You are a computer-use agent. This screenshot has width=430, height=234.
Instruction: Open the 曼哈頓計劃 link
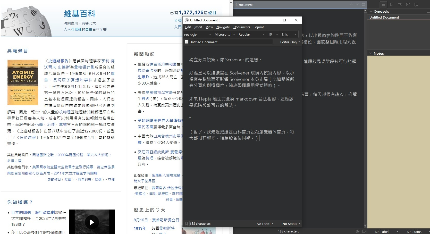[84, 67]
